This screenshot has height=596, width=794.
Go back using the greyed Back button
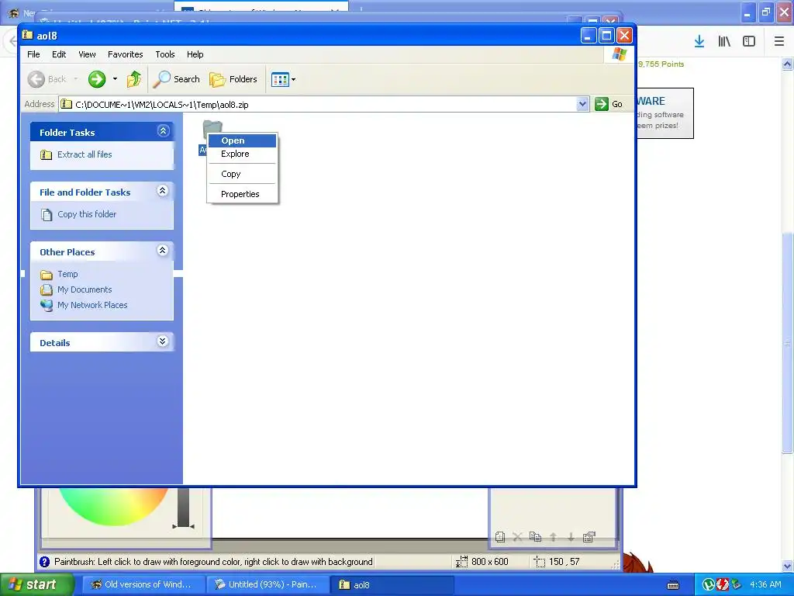tap(47, 79)
